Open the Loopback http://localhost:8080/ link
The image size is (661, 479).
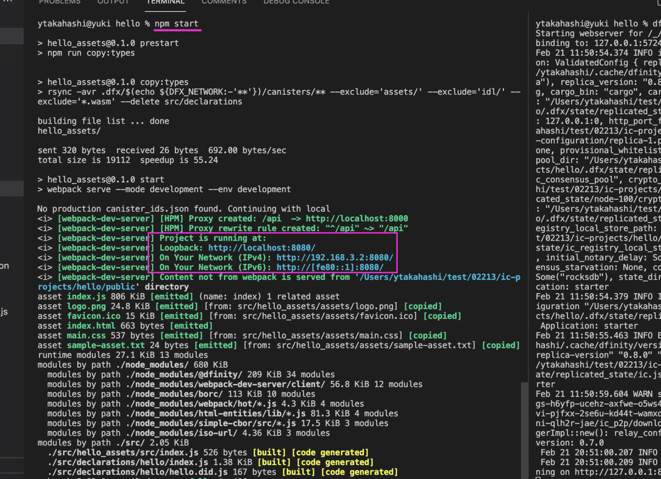pos(262,248)
